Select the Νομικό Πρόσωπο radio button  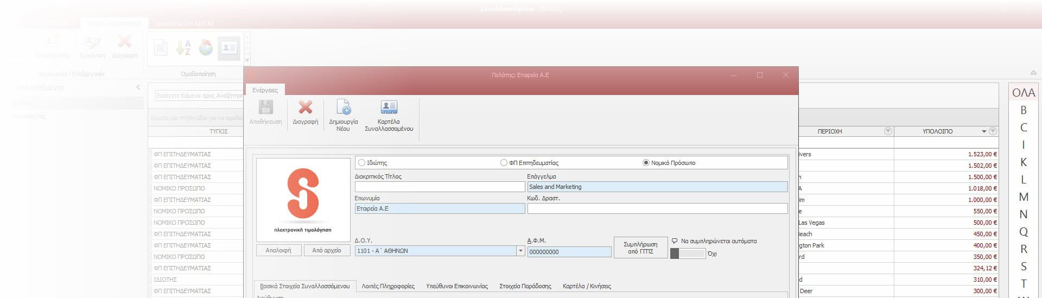[646, 163]
